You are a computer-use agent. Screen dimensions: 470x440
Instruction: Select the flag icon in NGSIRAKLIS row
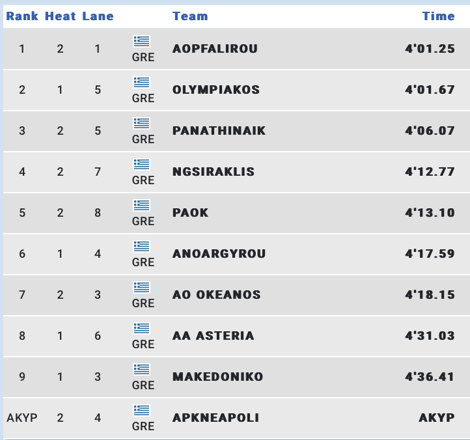141,164
